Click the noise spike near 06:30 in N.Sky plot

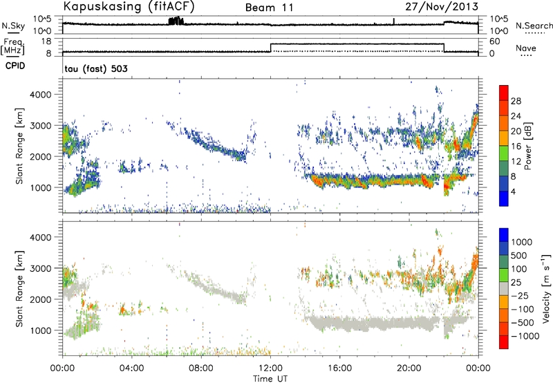coord(176,21)
